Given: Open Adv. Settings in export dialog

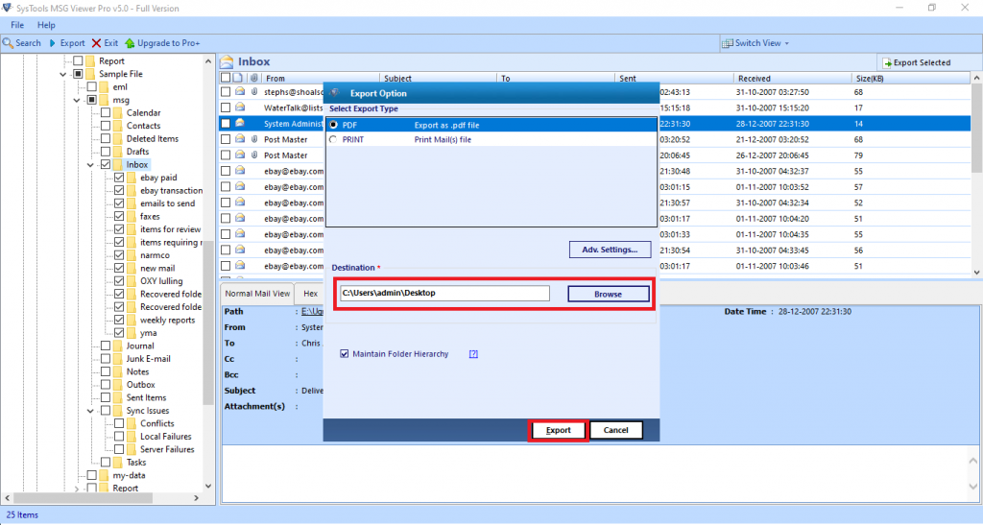Looking at the screenshot, I should pyautogui.click(x=610, y=250).
